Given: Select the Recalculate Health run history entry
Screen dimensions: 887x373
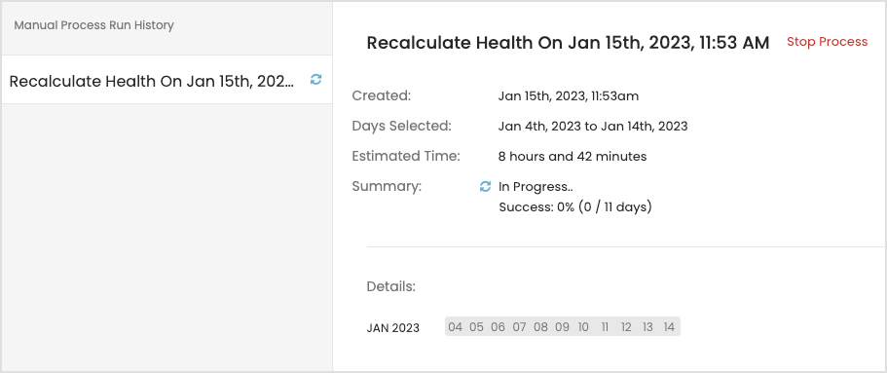Looking at the screenshot, I should [166, 80].
